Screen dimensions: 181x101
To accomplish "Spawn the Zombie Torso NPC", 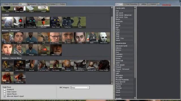I will coord(20,78).
